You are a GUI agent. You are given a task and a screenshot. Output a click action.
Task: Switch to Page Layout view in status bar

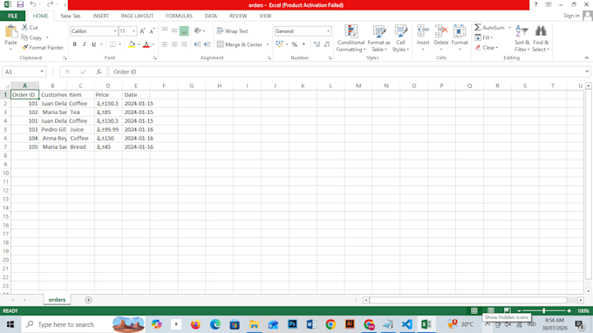(490, 310)
